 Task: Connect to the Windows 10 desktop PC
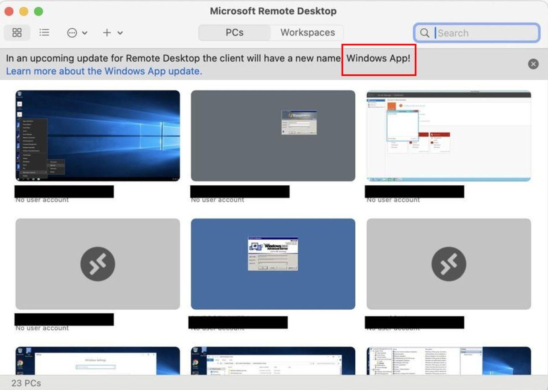97,135
